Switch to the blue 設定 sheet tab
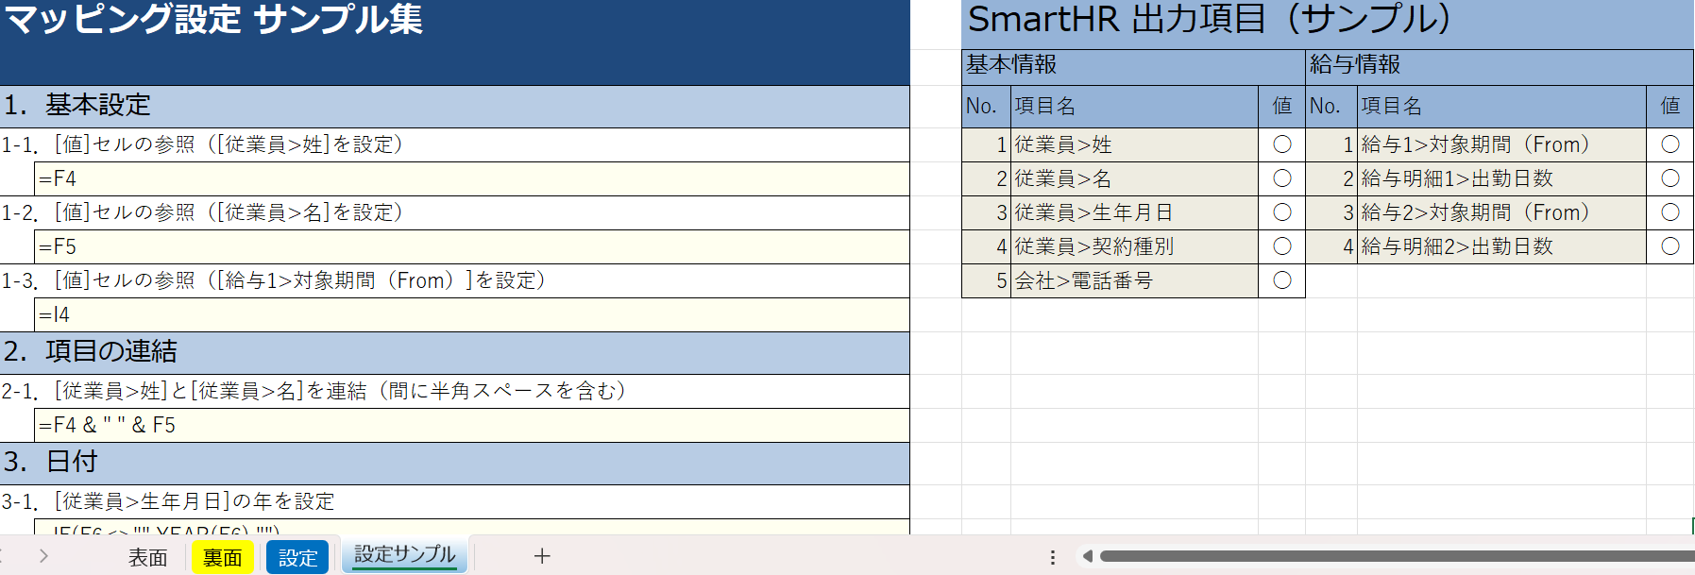Image resolution: width=1695 pixels, height=575 pixels. (x=297, y=557)
